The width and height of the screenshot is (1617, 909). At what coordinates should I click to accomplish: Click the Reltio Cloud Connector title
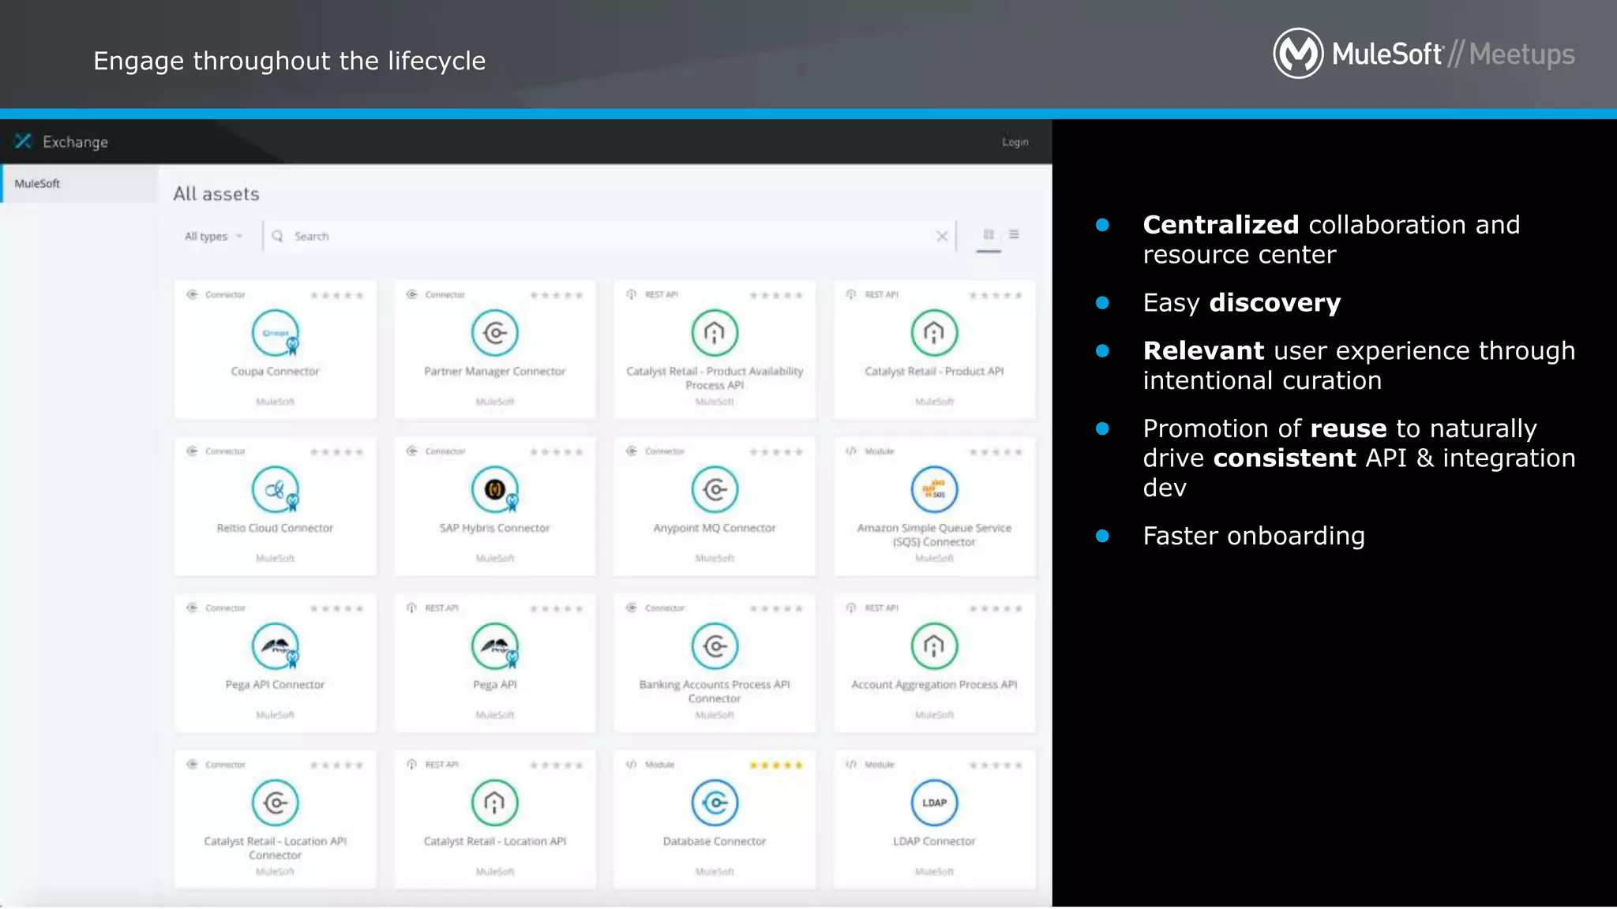point(275,528)
